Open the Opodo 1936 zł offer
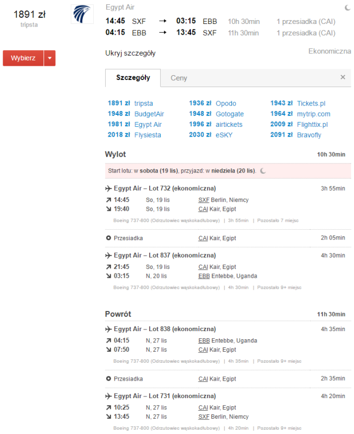The height and width of the screenshot is (434, 354). coord(212,103)
